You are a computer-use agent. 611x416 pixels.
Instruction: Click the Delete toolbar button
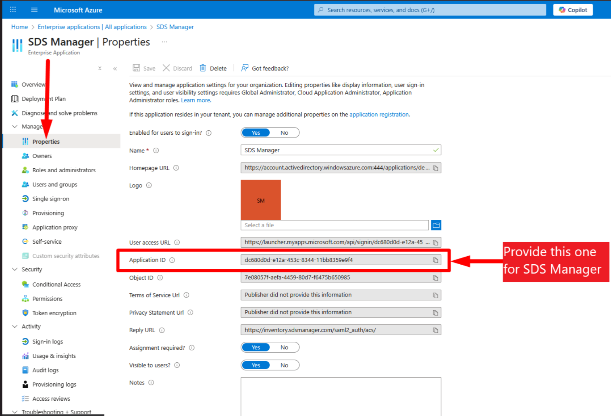tap(213, 68)
